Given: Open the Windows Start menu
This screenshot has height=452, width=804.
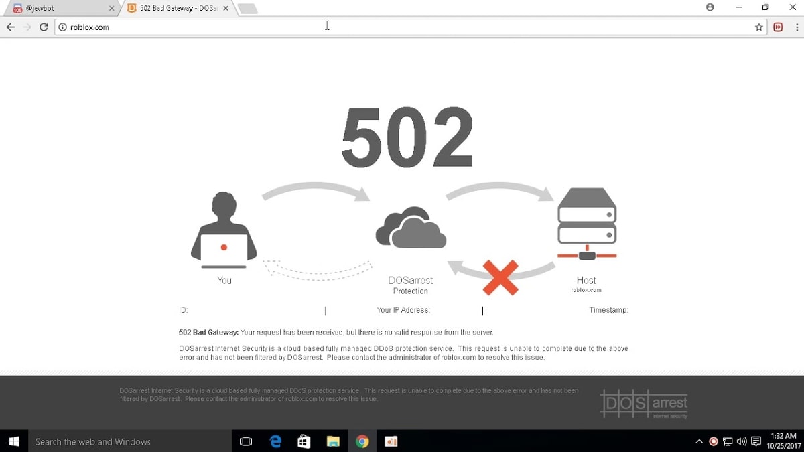Looking at the screenshot, I should [14, 441].
